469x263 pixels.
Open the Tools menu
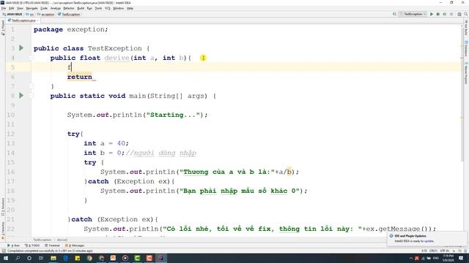coord(98,8)
